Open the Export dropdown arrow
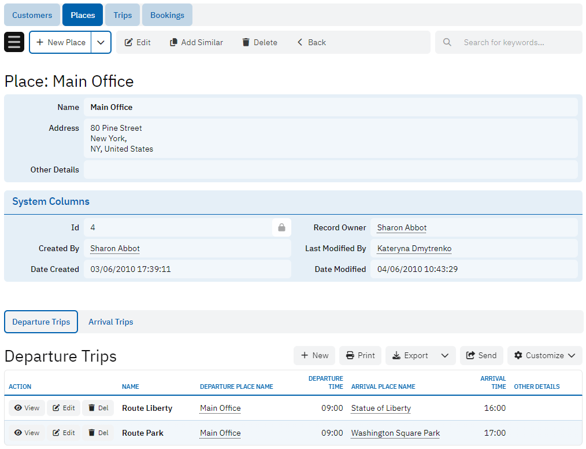Screen dimensions: 586x449 444,355
